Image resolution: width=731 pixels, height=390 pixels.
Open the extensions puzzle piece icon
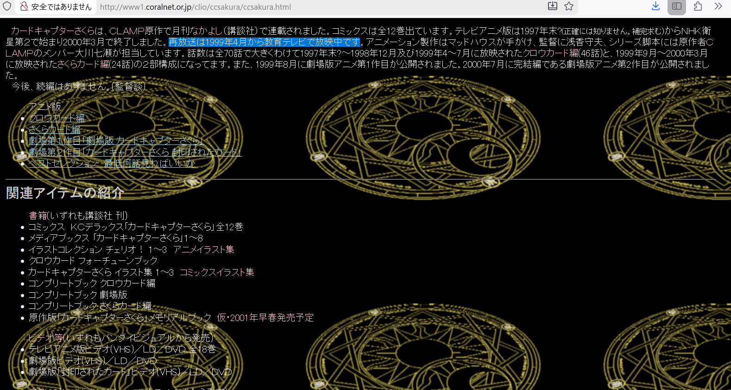click(x=698, y=6)
